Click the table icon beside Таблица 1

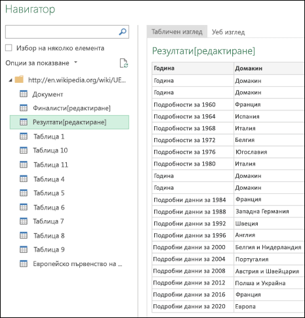click(24, 136)
